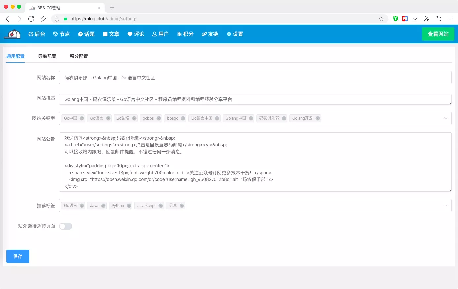Click the 保存 save button

point(18,256)
